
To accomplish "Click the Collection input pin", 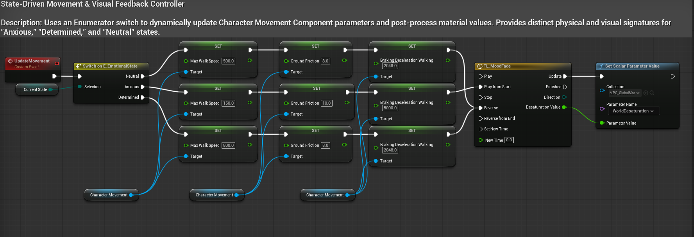I will 602,90.
